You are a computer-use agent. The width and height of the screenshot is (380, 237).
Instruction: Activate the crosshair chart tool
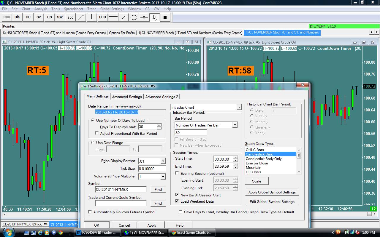144,17
